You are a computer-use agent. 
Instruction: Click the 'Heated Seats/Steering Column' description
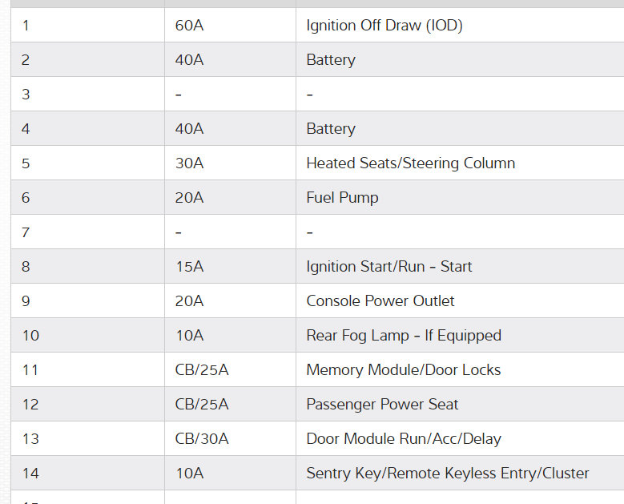point(410,163)
